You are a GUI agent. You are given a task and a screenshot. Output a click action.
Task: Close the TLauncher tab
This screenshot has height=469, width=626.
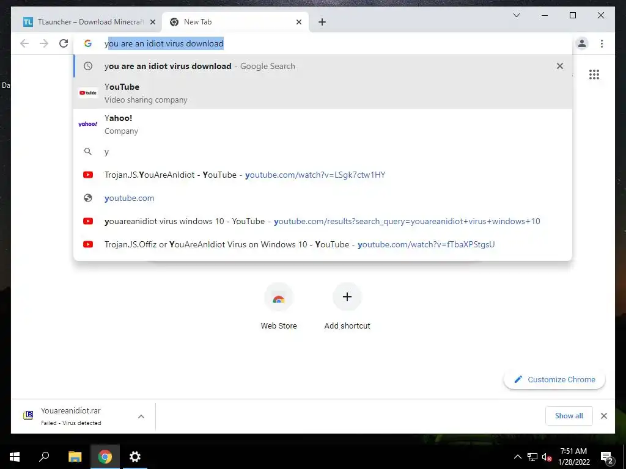pos(152,23)
